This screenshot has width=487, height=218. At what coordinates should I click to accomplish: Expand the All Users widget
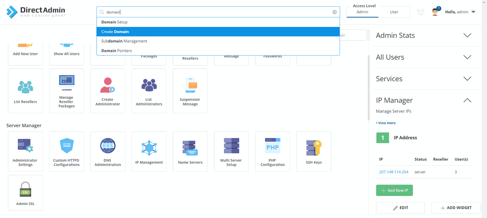(x=467, y=57)
